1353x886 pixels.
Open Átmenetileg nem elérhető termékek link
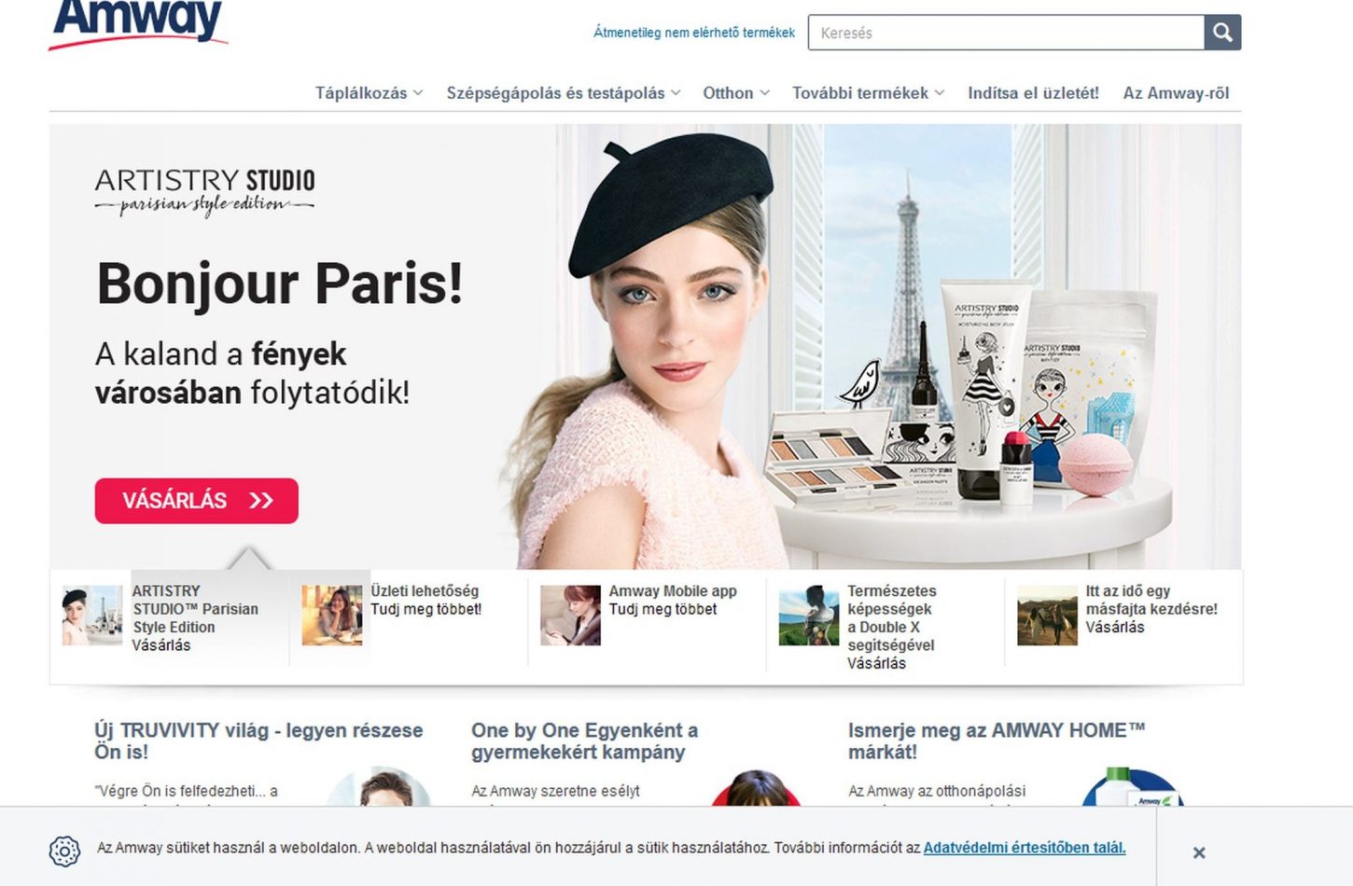pos(694,33)
